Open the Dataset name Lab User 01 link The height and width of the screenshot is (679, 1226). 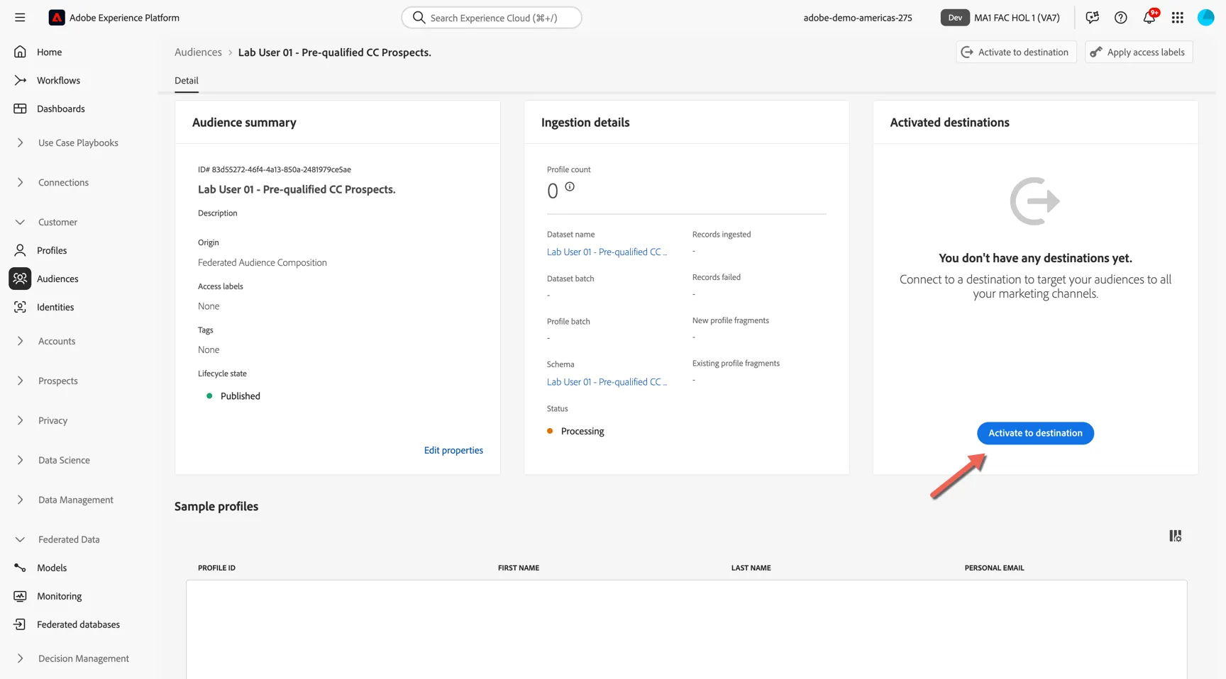[607, 252]
